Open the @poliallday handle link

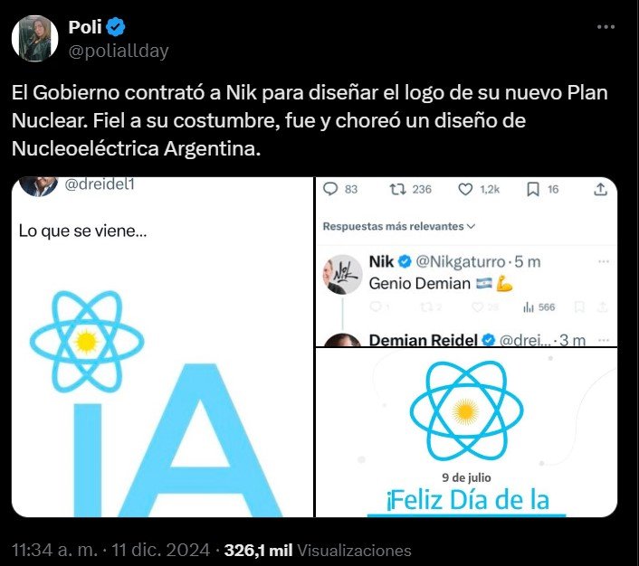point(119,51)
